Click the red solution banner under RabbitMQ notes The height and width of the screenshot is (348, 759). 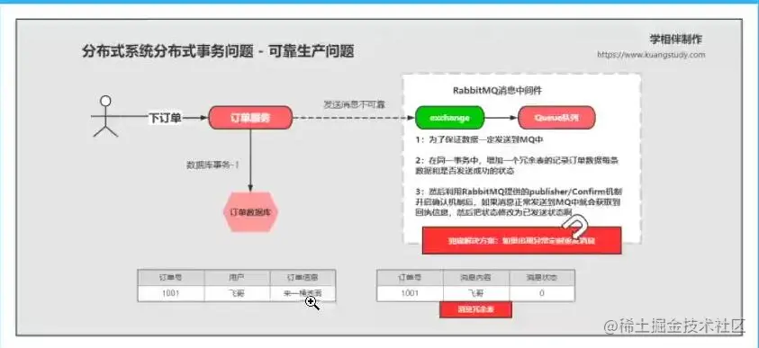point(521,240)
